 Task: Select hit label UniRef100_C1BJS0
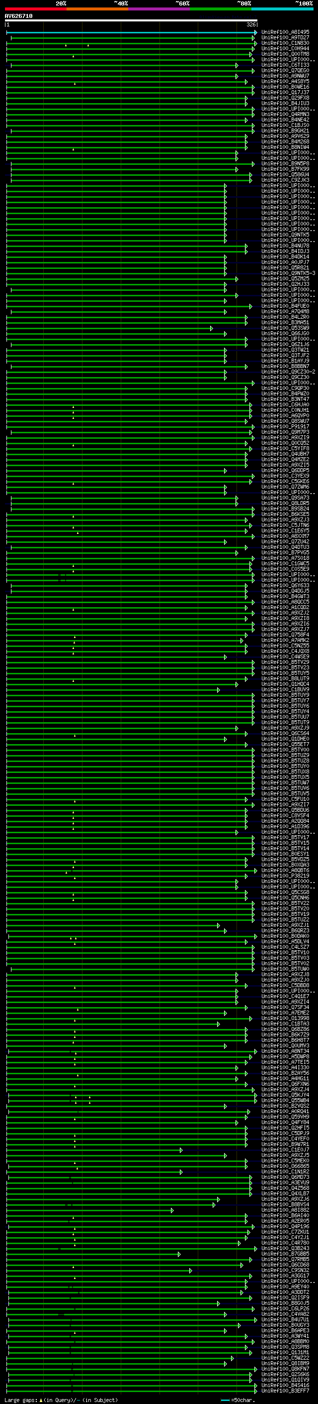285,126
